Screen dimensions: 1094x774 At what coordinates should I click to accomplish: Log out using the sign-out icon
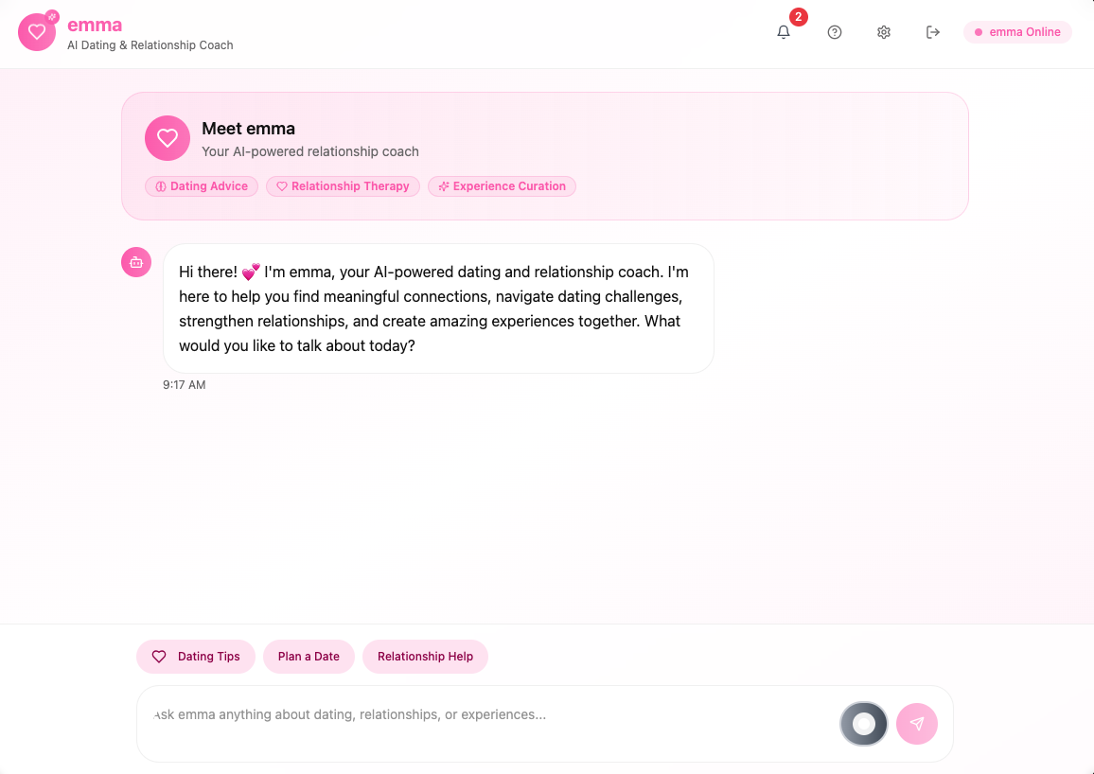pos(932,32)
